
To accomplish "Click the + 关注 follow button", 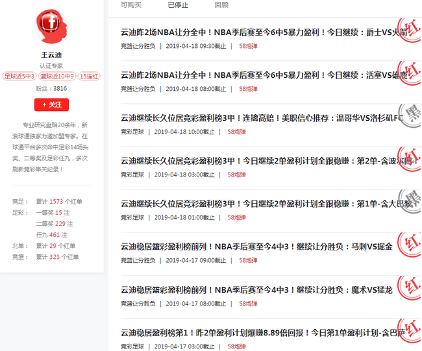I will pos(51,104).
